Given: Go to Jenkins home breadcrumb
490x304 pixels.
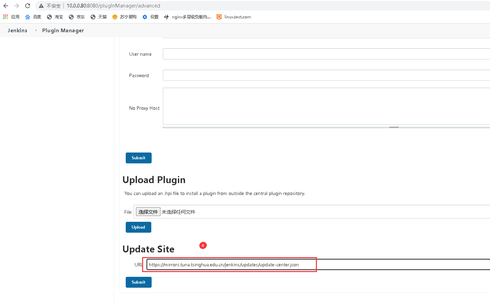Looking at the screenshot, I should tap(17, 31).
